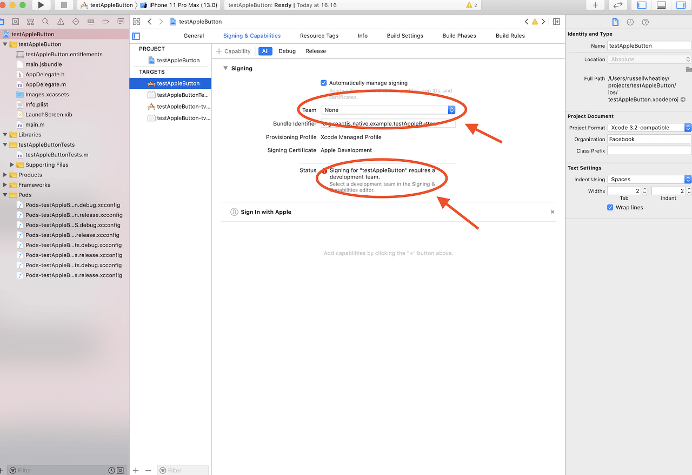The image size is (692, 475).
Task: Open the Project Format dropdown
Action: click(x=649, y=128)
